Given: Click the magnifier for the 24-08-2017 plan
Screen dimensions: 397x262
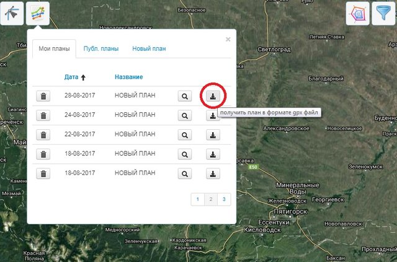Looking at the screenshot, I should tap(185, 115).
